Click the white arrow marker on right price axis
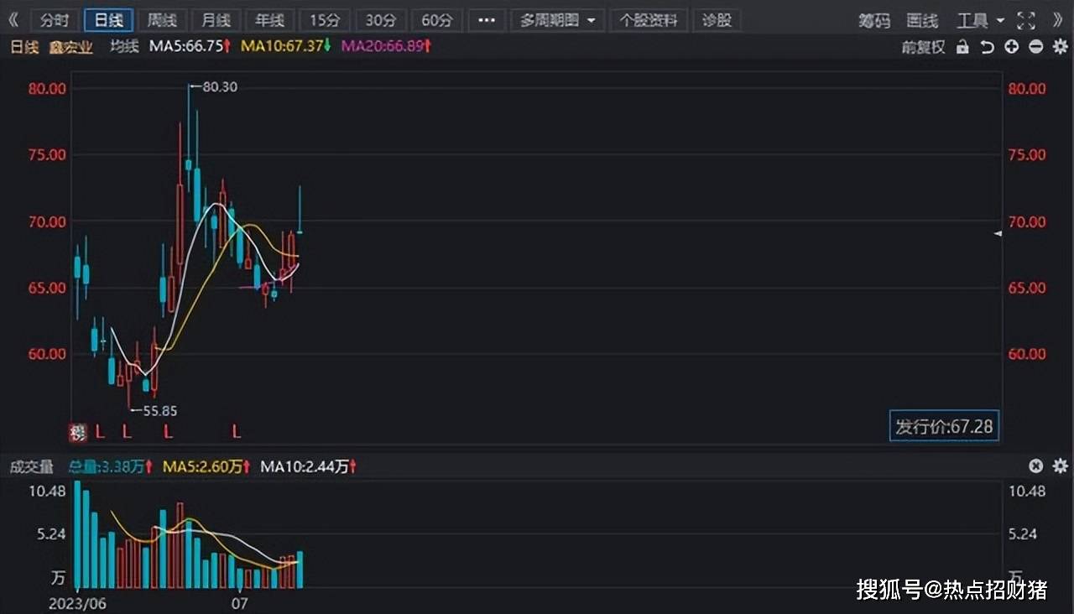 point(998,233)
